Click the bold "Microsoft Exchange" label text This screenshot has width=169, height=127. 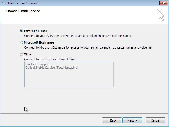click(x=39, y=43)
